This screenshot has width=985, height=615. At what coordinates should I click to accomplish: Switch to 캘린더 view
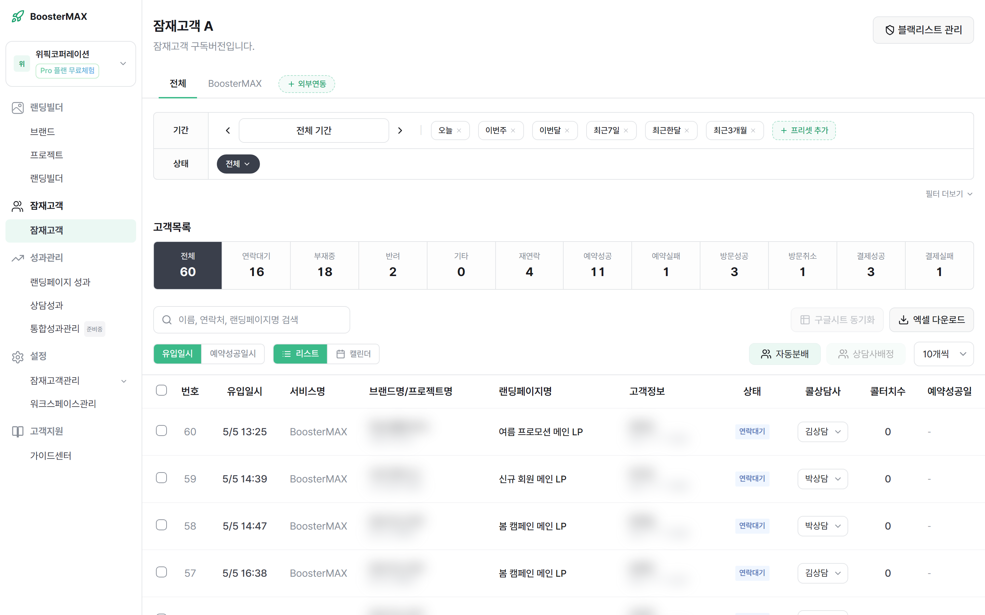[x=353, y=354]
